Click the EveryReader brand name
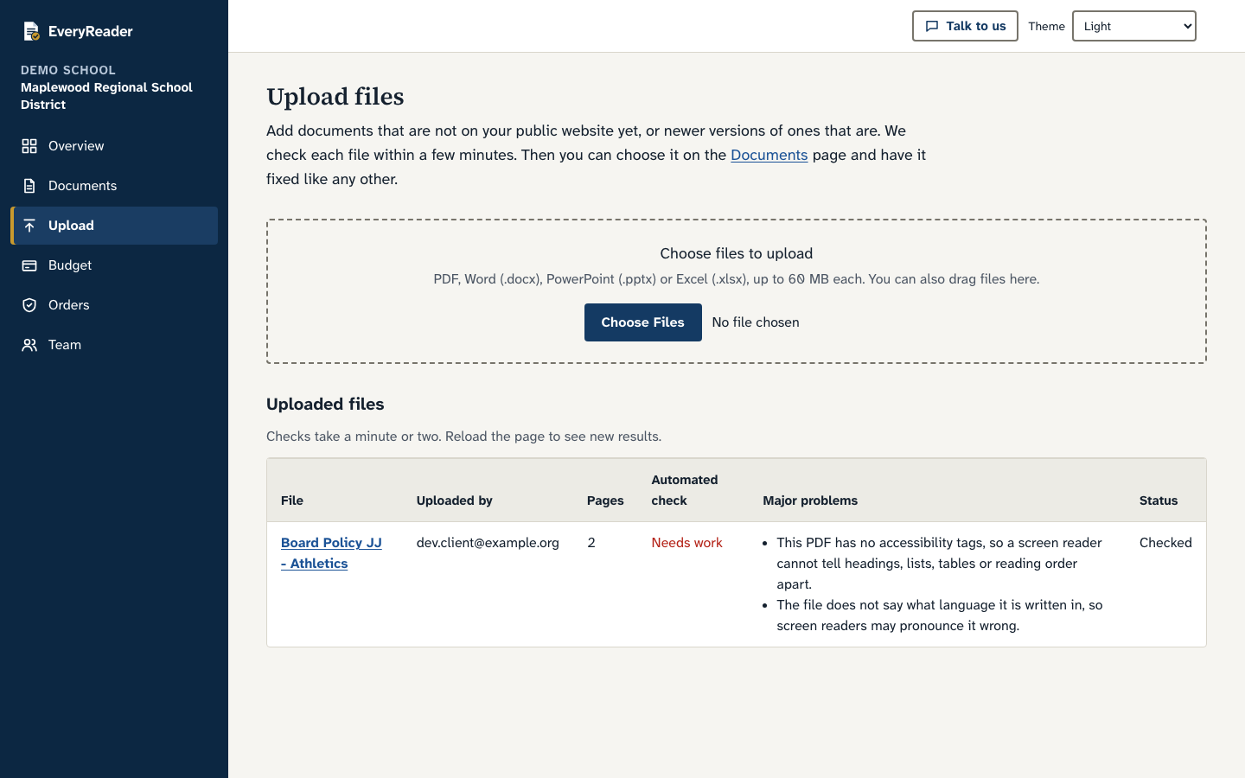Screen dimensions: 1245x778 tap(91, 31)
